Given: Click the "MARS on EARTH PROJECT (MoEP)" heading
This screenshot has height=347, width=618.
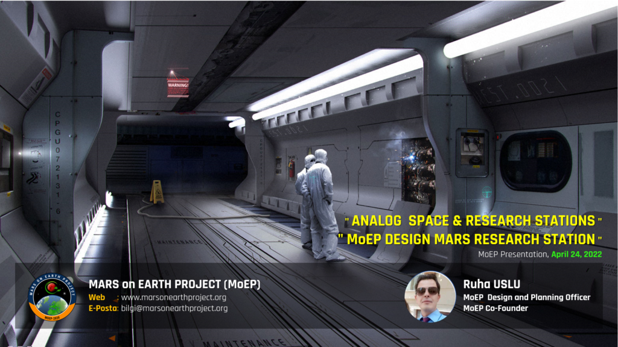Looking at the screenshot, I should 174,284.
